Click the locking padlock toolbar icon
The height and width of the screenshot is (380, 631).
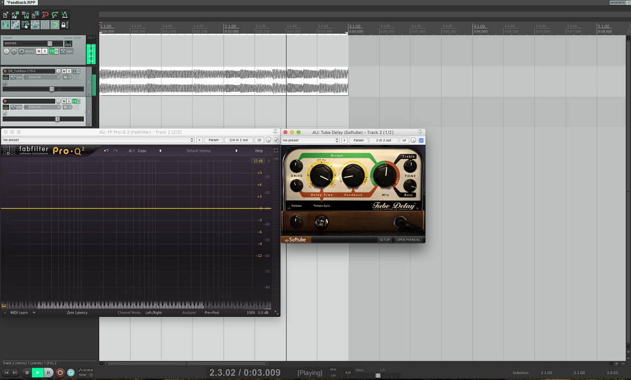[x=65, y=25]
